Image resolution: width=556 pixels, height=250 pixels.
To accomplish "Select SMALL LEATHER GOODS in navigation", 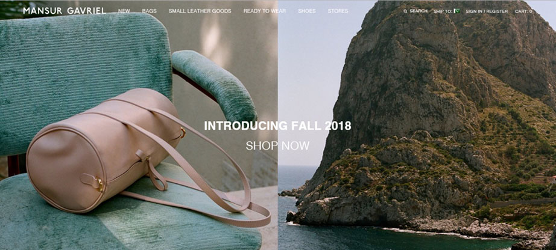I will point(200,11).
